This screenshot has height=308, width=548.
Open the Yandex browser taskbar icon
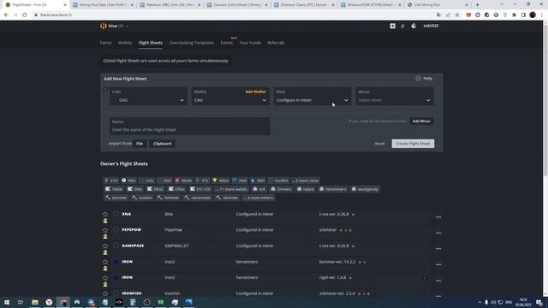point(49,302)
